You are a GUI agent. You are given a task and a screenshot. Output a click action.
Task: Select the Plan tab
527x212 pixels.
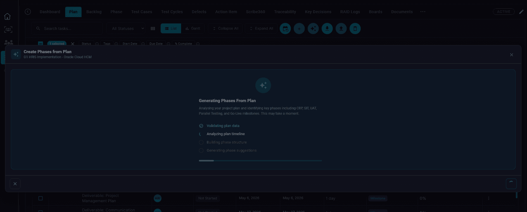coord(73,12)
